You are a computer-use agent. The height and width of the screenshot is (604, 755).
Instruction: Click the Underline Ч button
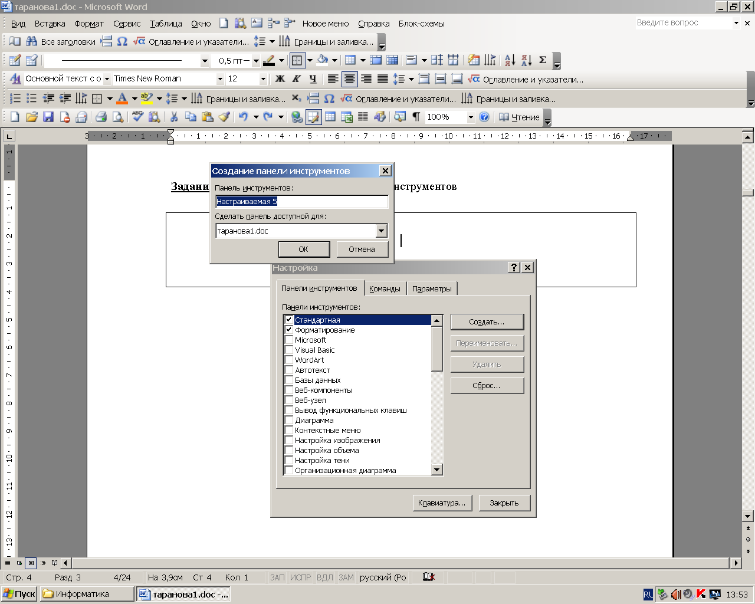coord(313,78)
